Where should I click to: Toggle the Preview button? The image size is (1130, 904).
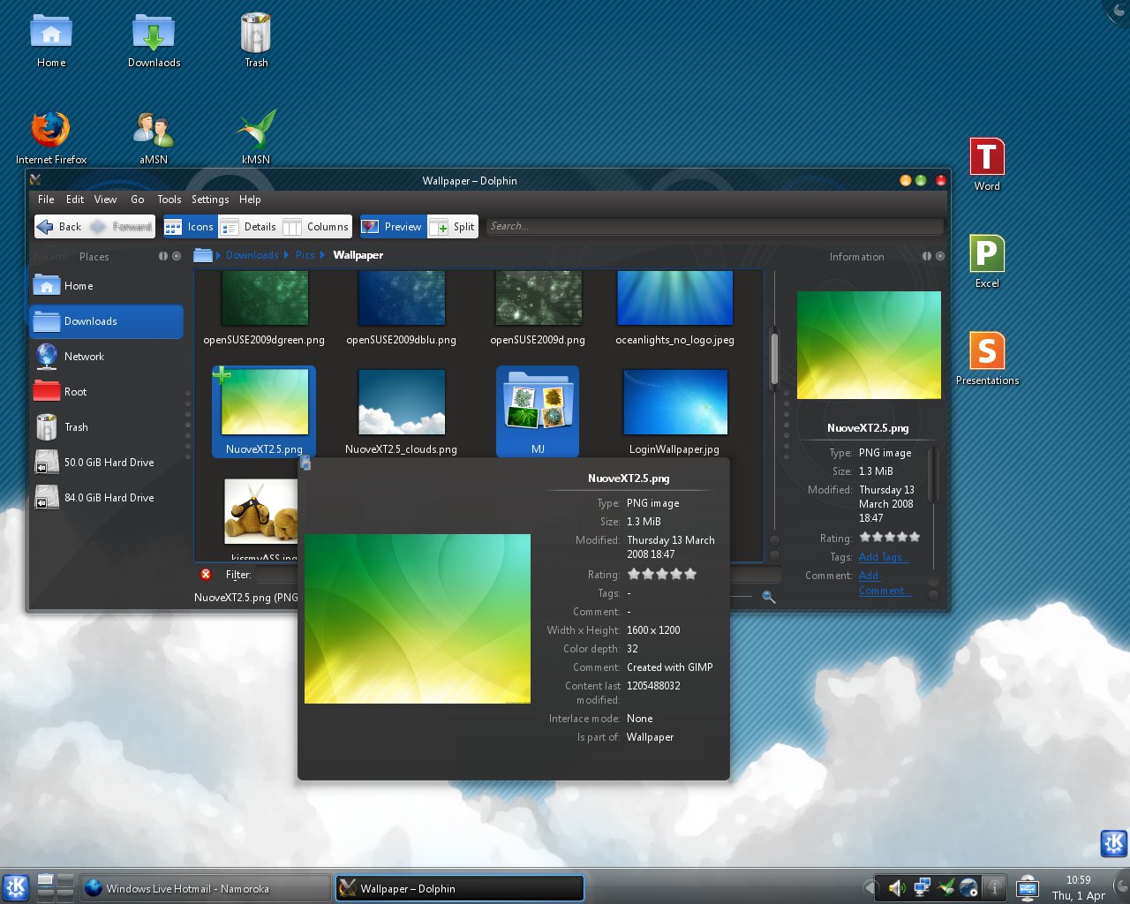coord(393,227)
